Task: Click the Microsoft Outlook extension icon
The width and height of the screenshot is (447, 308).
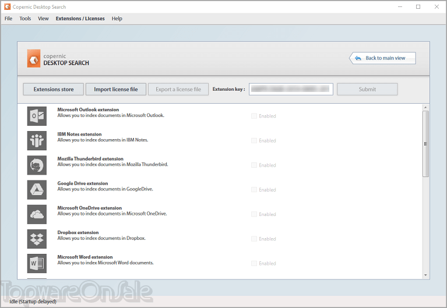Action: click(37, 116)
